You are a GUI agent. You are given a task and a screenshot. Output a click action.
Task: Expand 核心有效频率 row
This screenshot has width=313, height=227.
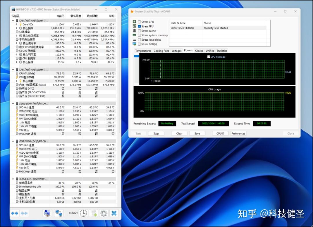coord(17,36)
